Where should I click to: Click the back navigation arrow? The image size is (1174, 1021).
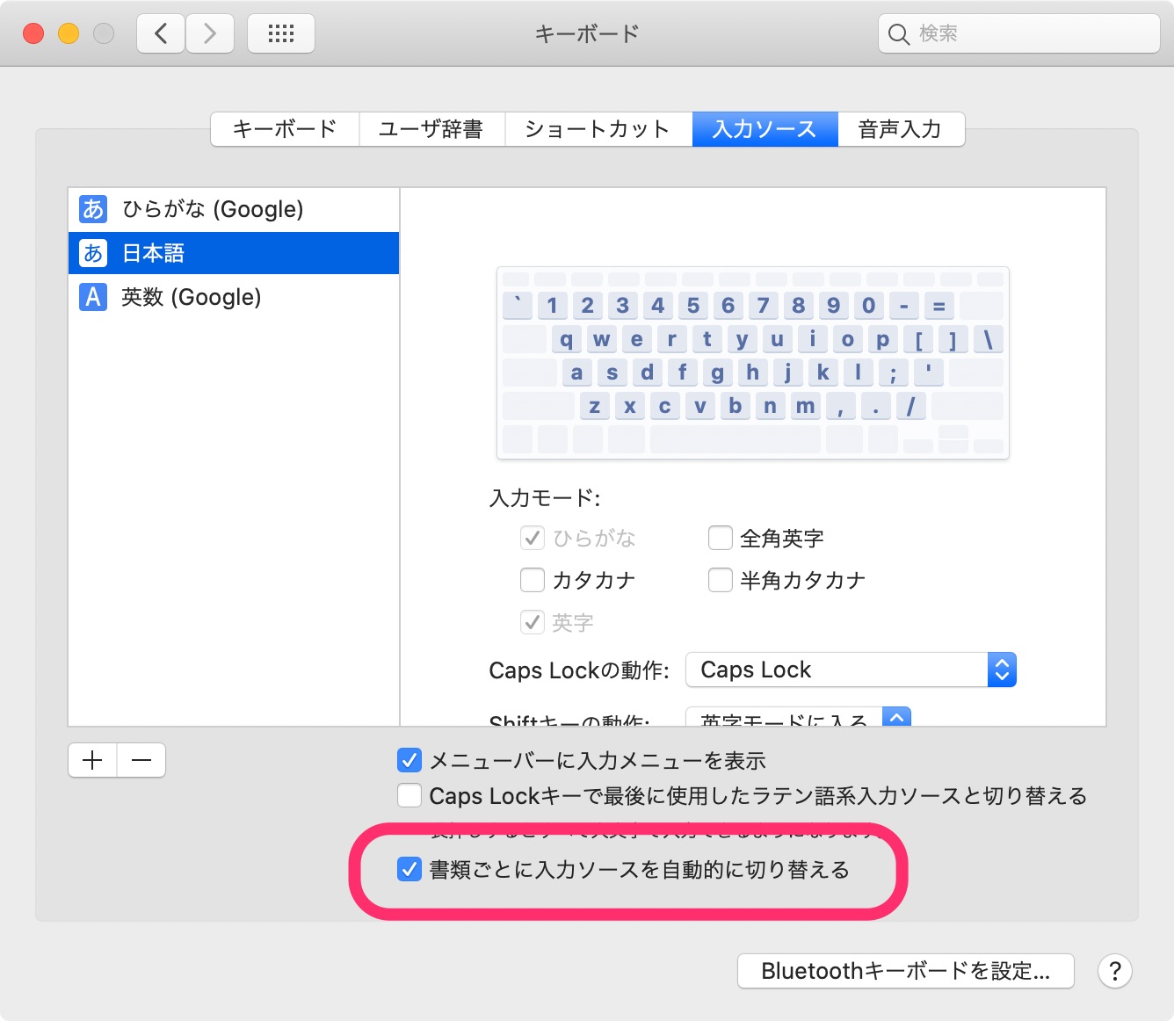[160, 33]
